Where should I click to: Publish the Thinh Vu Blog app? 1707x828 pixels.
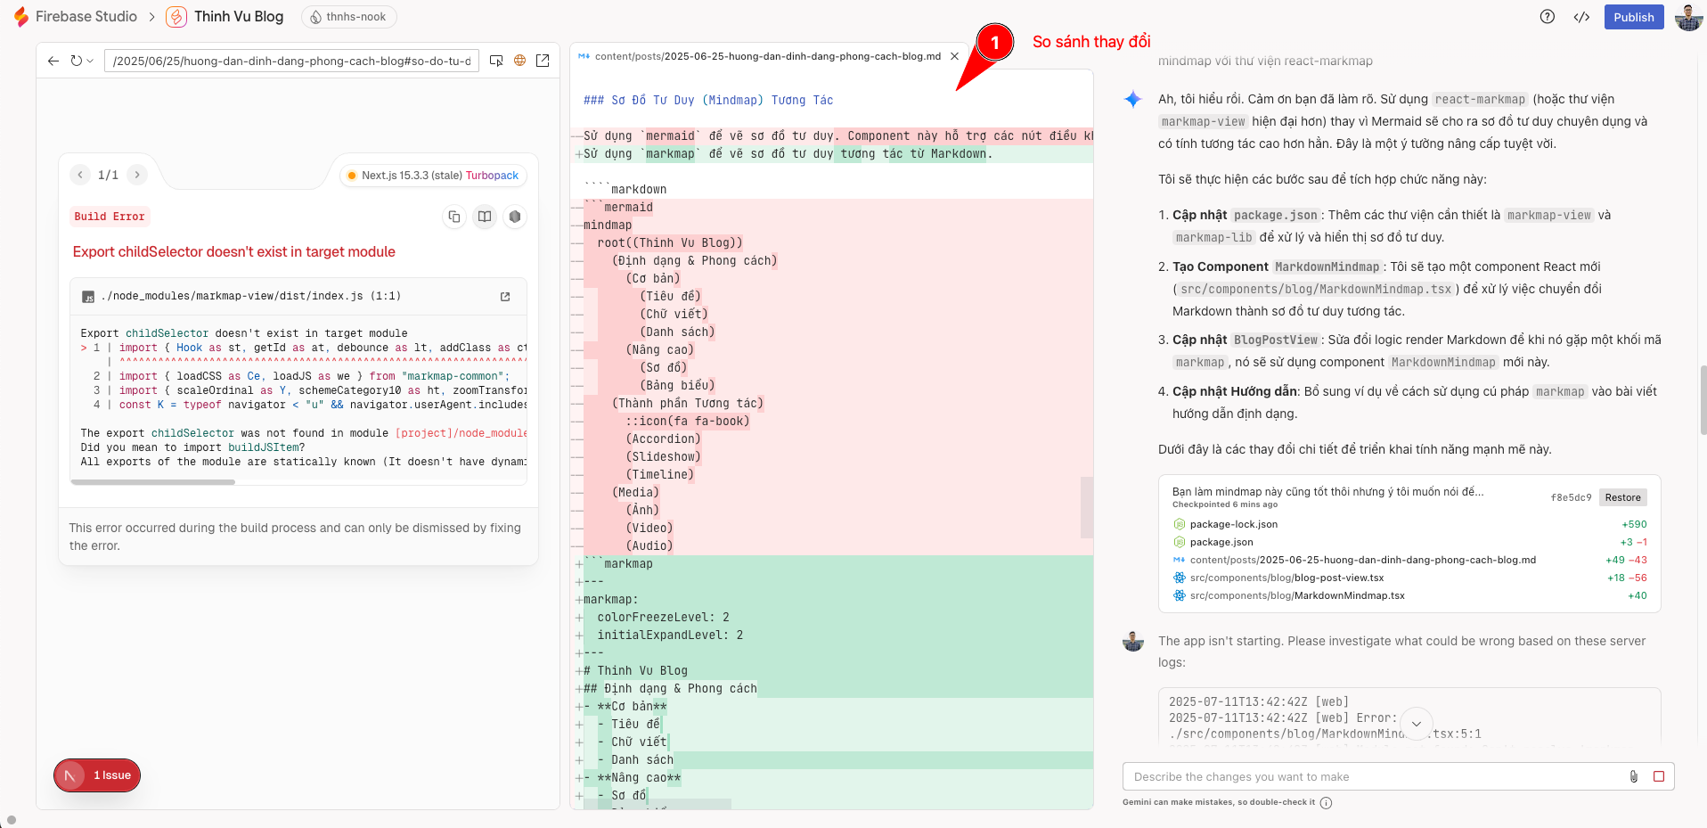[x=1633, y=17]
